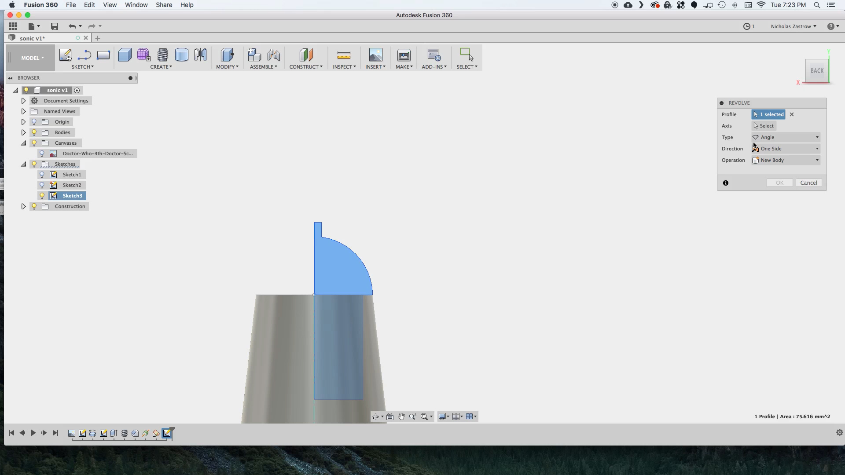The height and width of the screenshot is (475, 845).
Task: Select the Revolve tool icon
Action: (182, 55)
